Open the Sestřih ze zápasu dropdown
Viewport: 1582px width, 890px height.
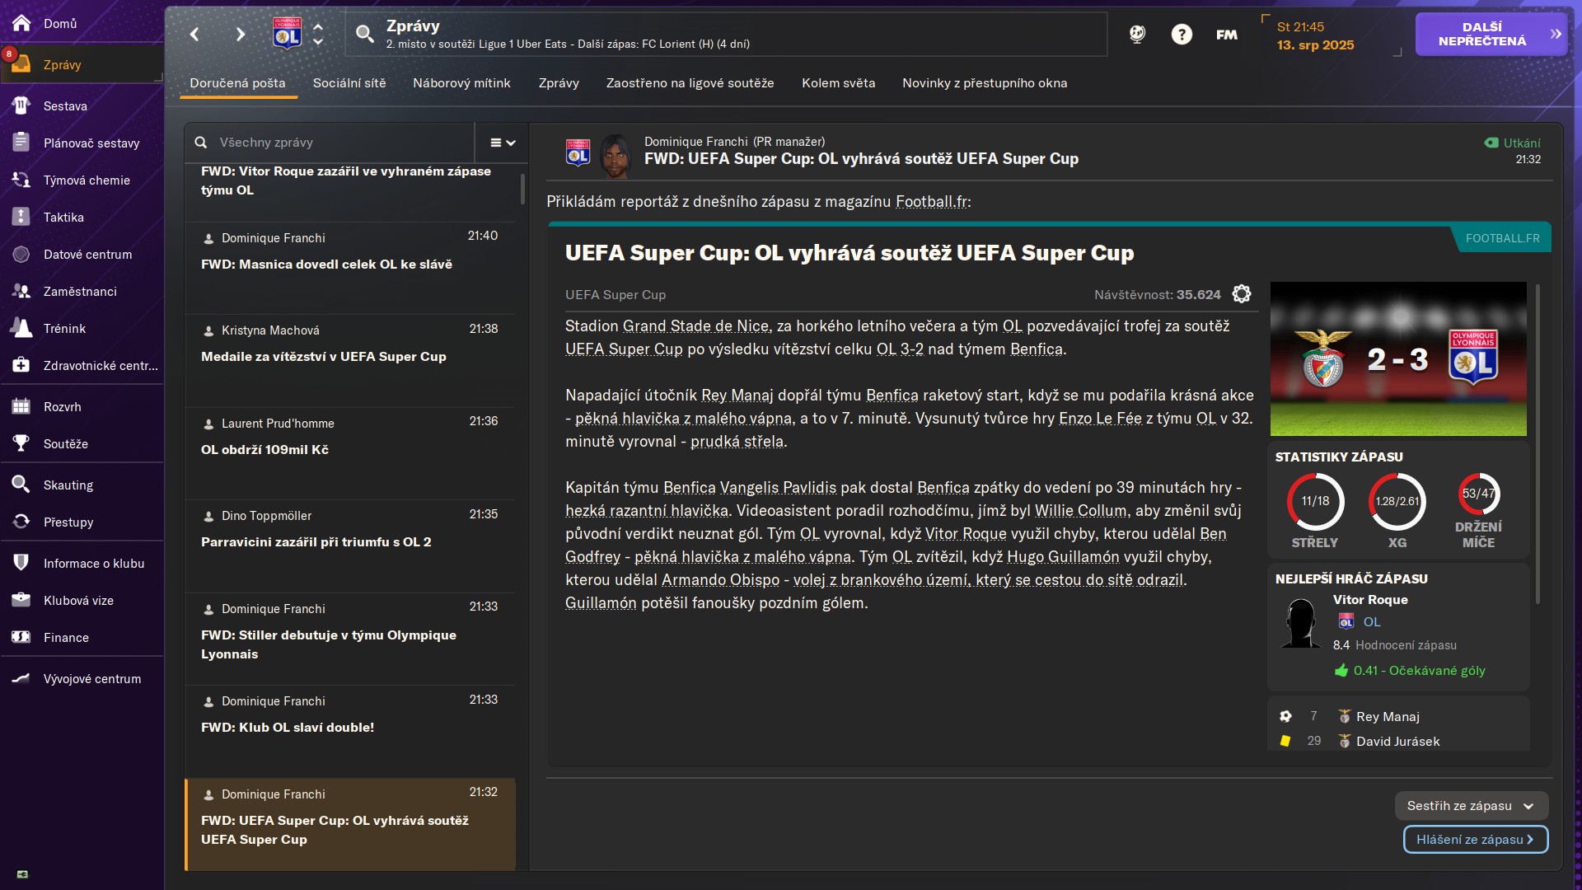coord(1471,806)
